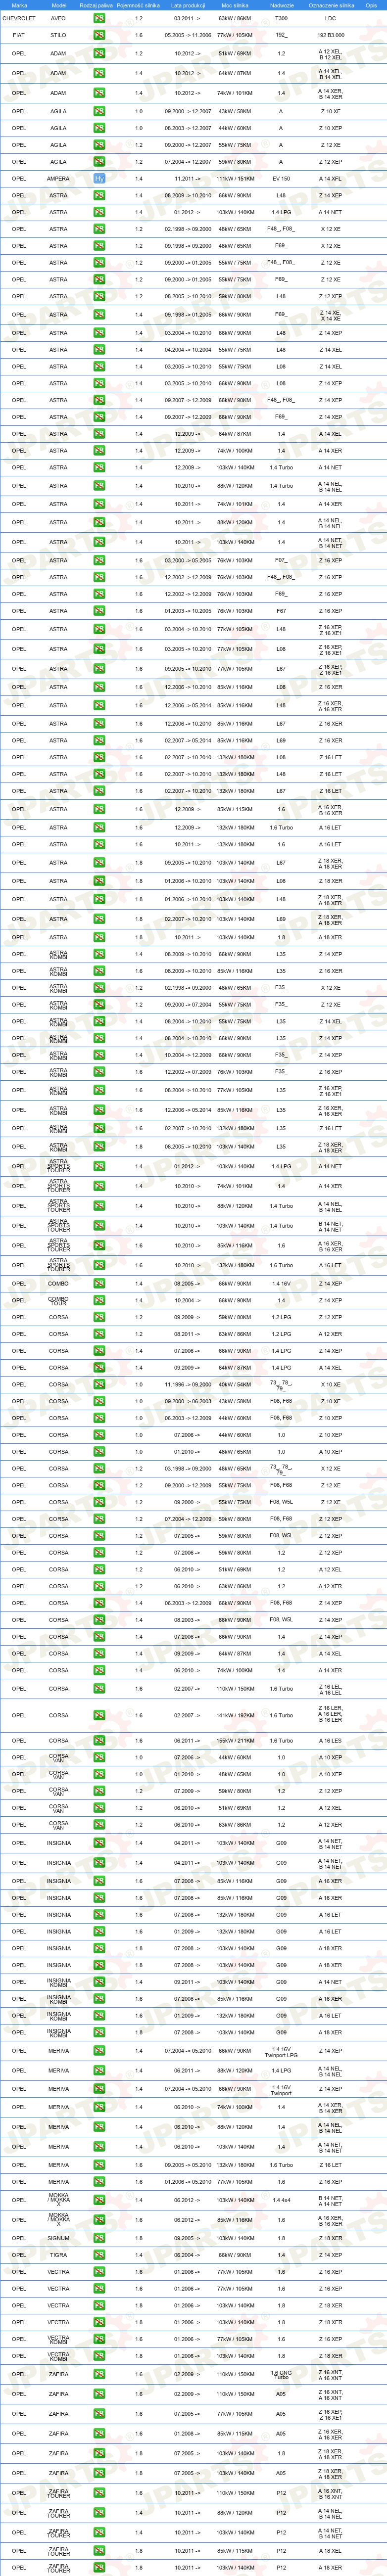Click the Marka column header

pos(19,5)
